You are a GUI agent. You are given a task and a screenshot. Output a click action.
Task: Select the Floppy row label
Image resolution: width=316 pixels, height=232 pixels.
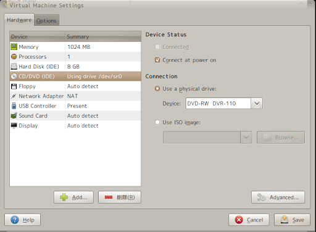coord(27,86)
